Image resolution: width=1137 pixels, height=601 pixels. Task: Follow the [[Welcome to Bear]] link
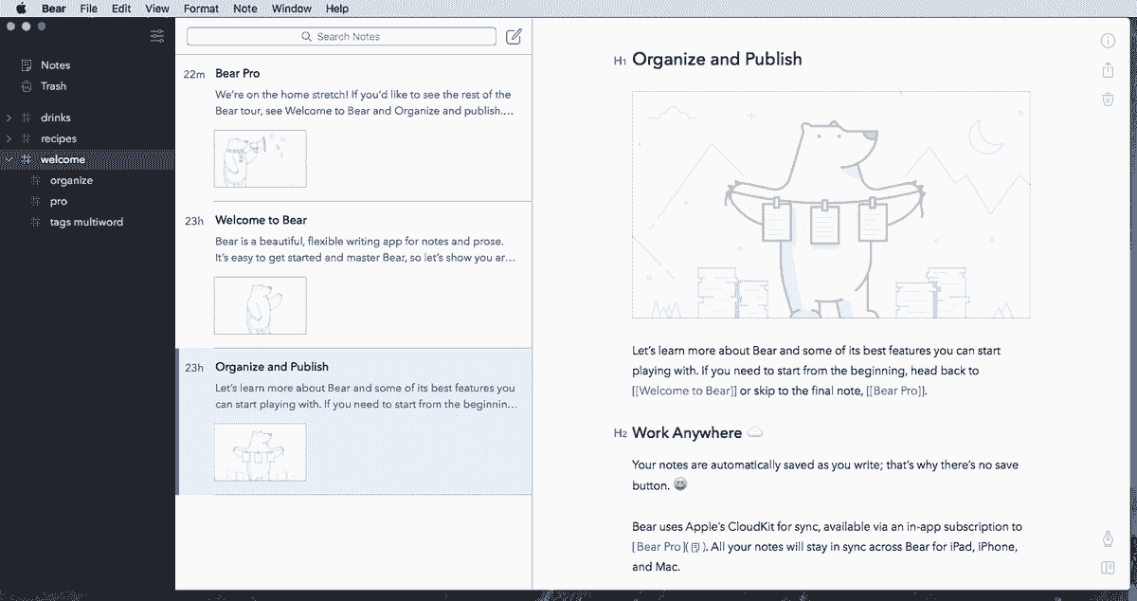click(x=684, y=391)
